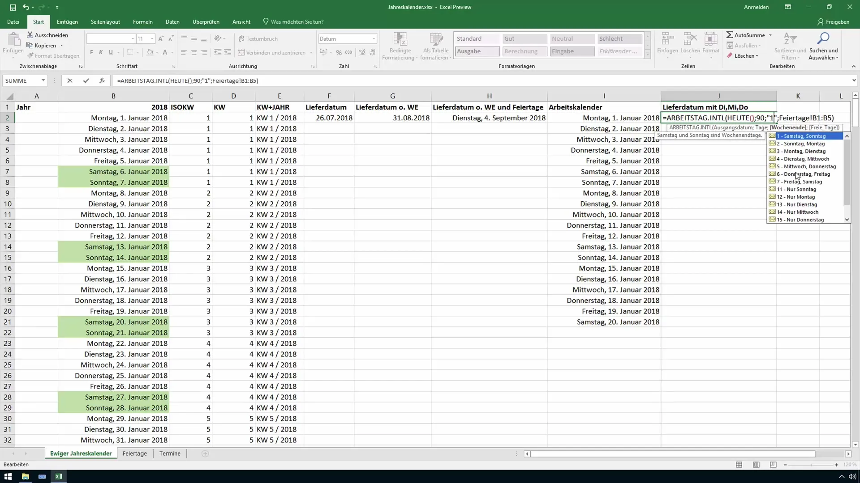The image size is (860, 483).
Task: Open Als Tabelle formatieren menu
Action: 436,46
